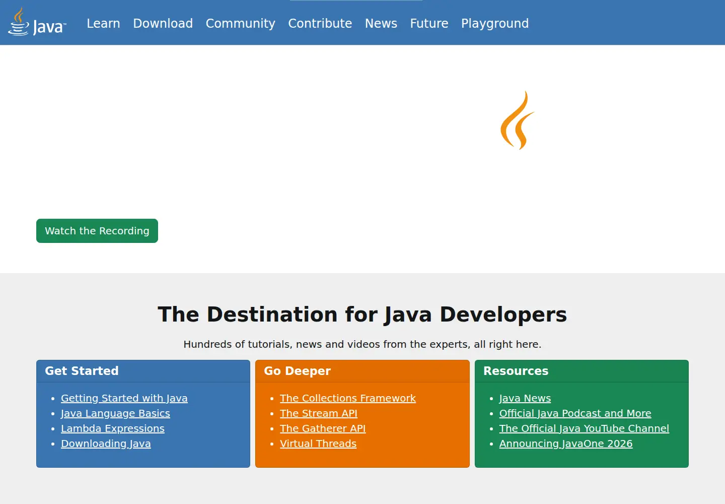Open the Community section
This screenshot has height=504, width=725.
click(240, 23)
